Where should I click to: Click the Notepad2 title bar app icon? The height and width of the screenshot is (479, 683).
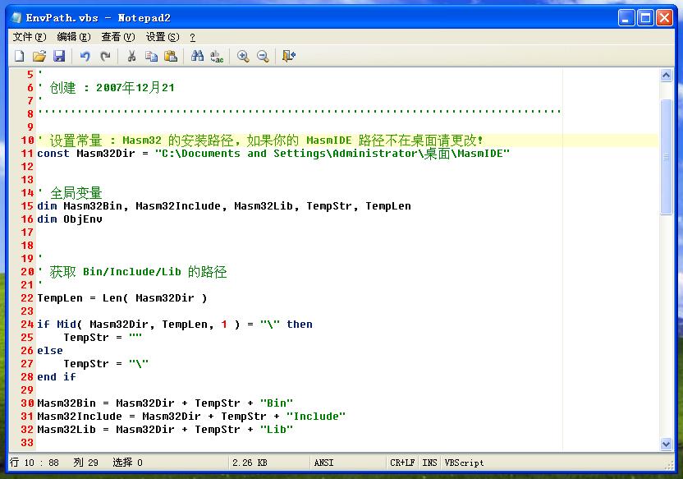click(16, 18)
